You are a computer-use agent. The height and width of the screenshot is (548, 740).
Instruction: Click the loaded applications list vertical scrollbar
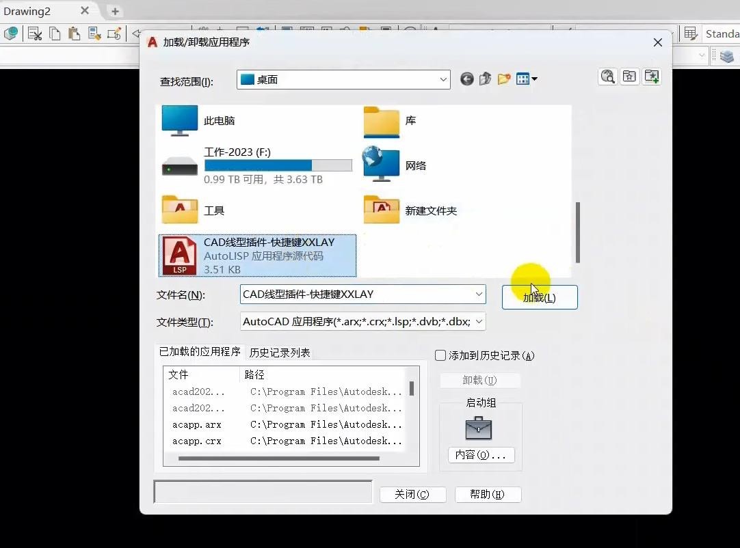tap(412, 389)
